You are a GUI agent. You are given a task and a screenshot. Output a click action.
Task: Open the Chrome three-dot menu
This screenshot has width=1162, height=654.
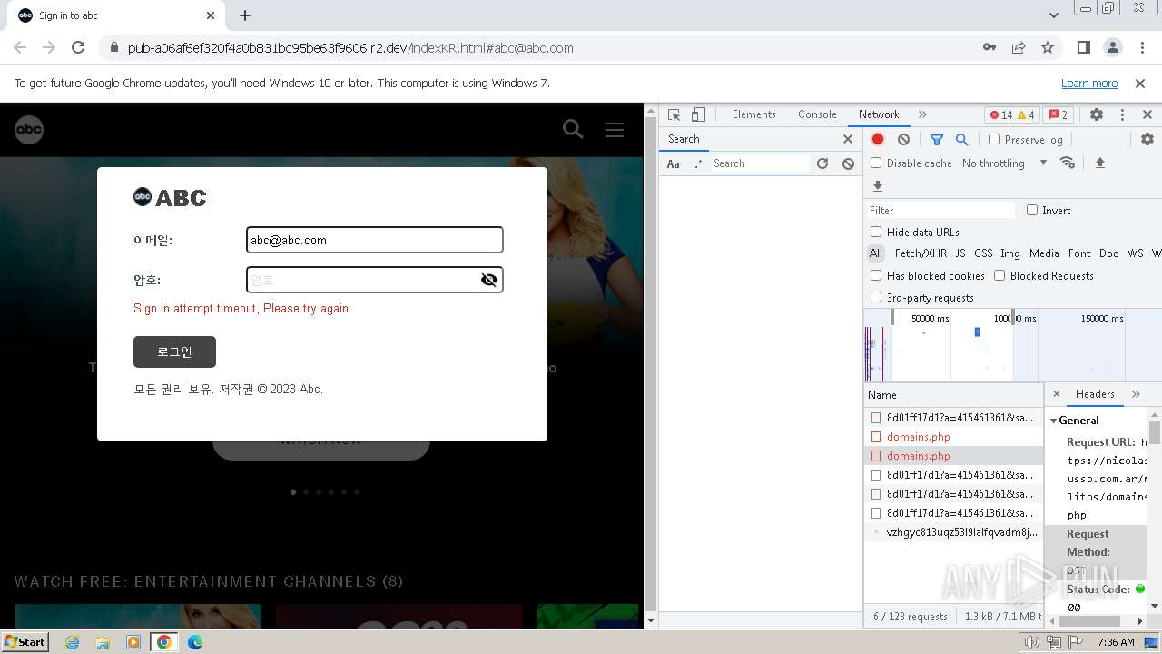(x=1140, y=47)
